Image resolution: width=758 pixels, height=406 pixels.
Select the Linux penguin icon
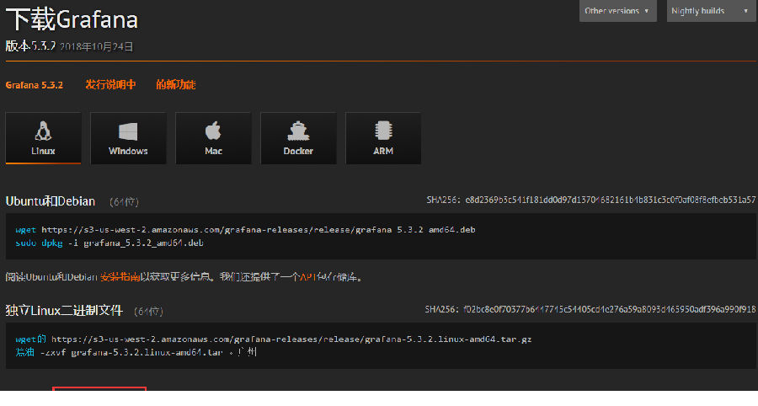click(43, 131)
